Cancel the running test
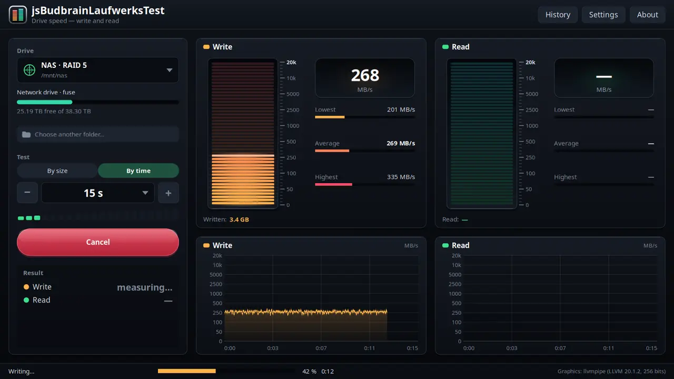This screenshot has height=379, width=674. (x=98, y=242)
